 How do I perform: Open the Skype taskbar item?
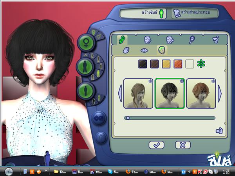click(114, 172)
